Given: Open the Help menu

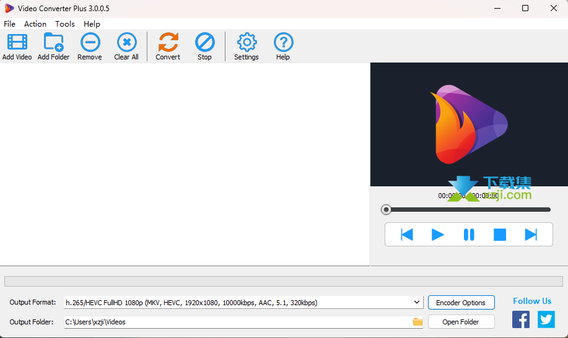Looking at the screenshot, I should (x=92, y=24).
